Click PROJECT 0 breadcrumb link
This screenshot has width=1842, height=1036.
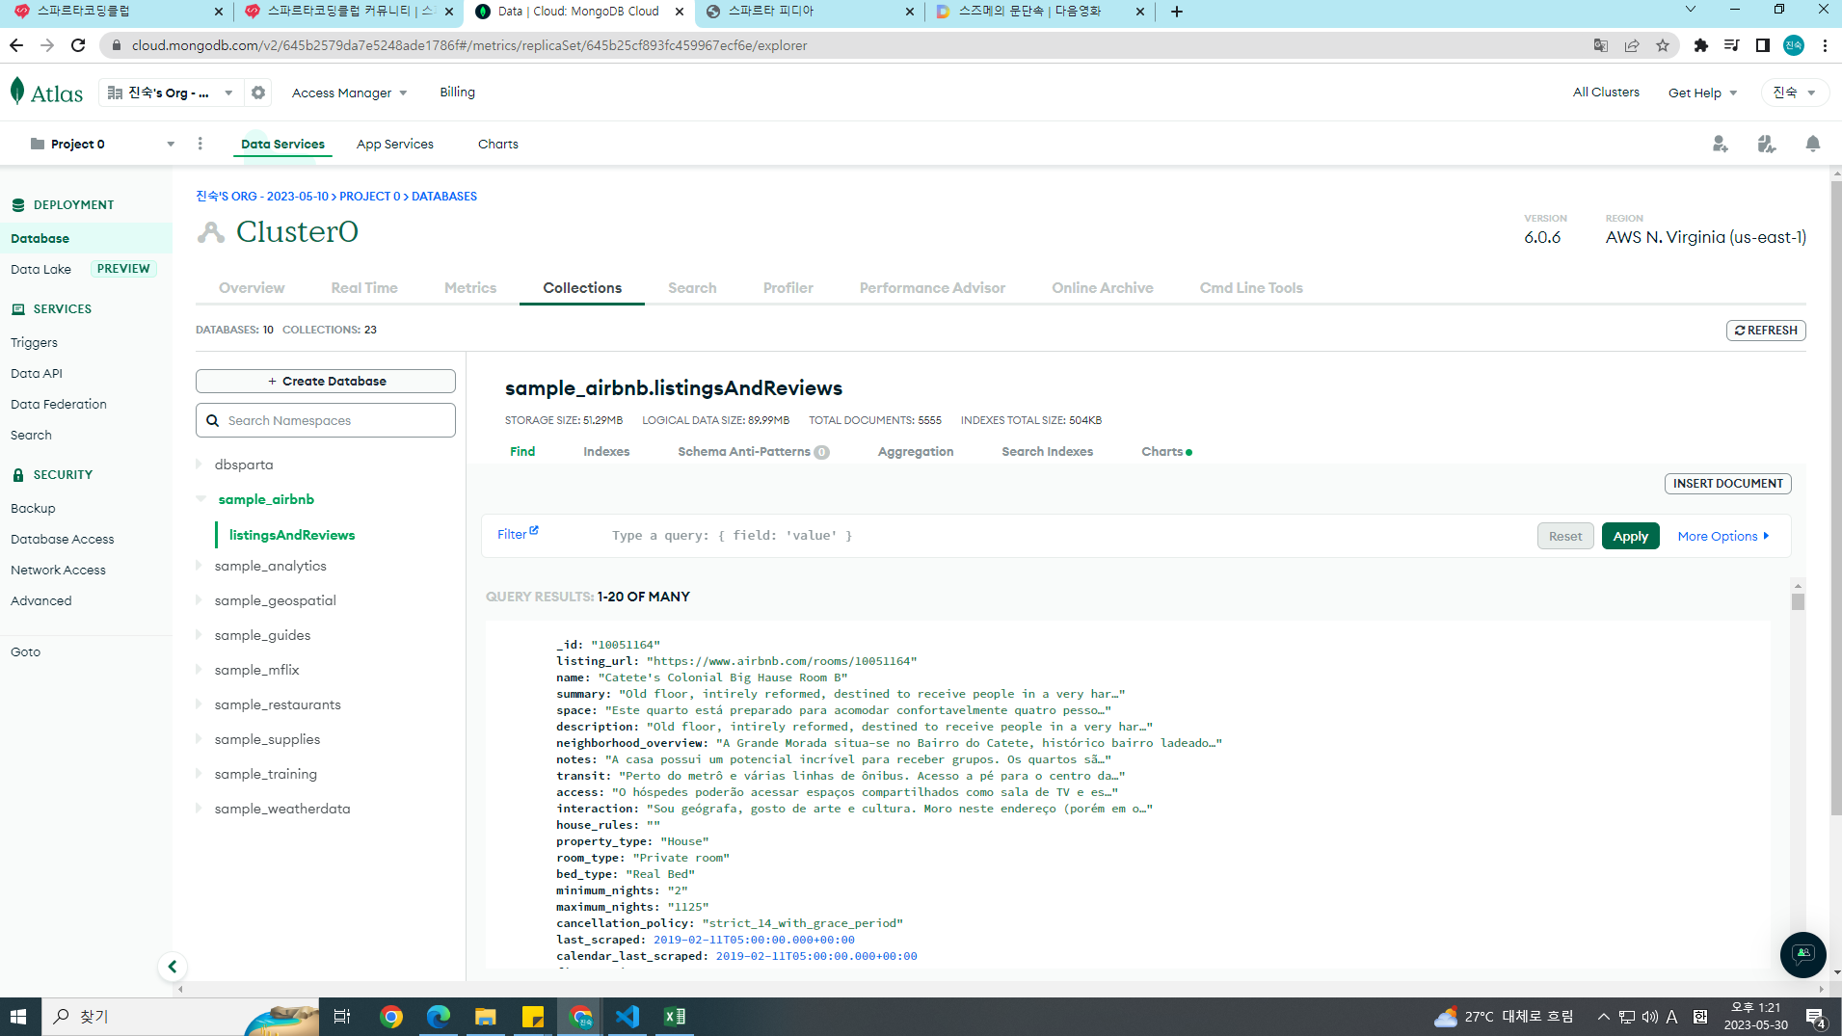click(x=370, y=197)
